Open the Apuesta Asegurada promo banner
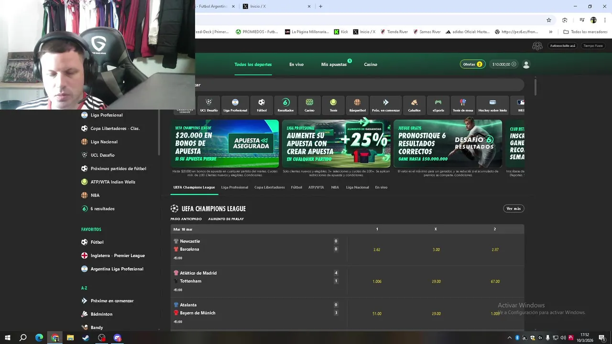612x344 pixels. point(225,143)
